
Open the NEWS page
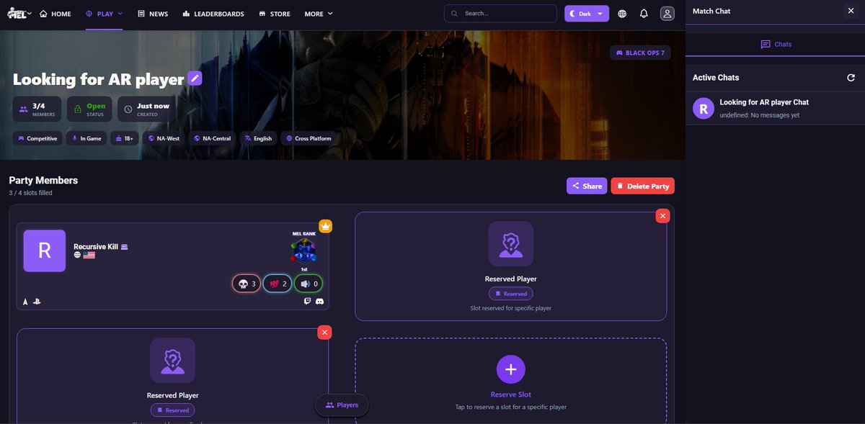pyautogui.click(x=153, y=14)
